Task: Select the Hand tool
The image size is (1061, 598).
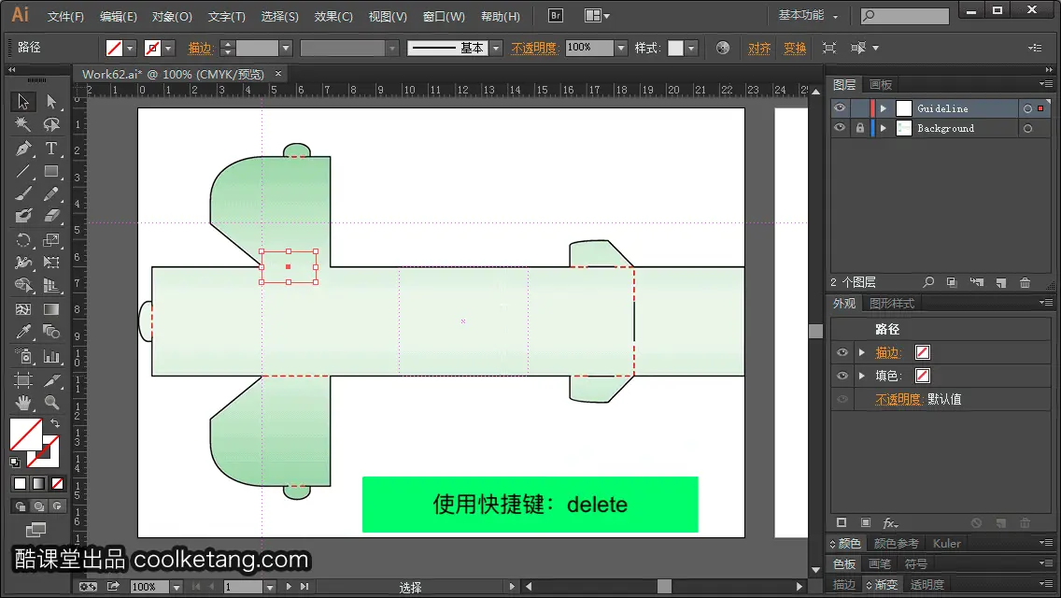Action: point(23,403)
